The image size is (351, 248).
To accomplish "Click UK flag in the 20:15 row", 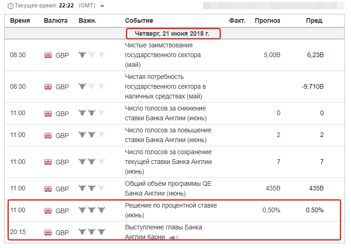I will click(48, 232).
